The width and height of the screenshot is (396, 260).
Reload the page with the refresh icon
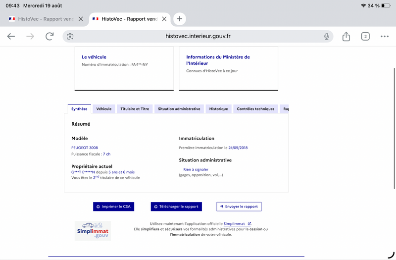pos(49,36)
